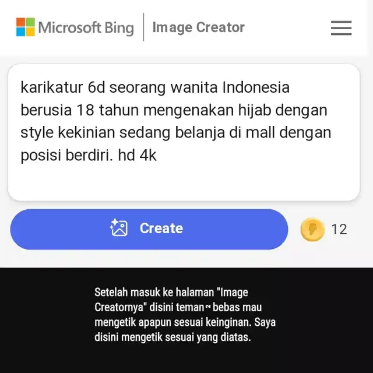Go to Image Creator home title
The image size is (373, 373).
coord(198,27)
